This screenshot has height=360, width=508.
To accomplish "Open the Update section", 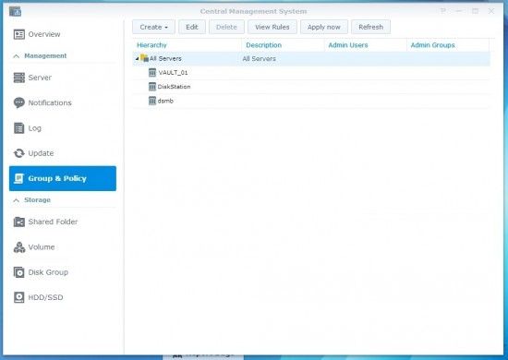I will click(x=63, y=153).
